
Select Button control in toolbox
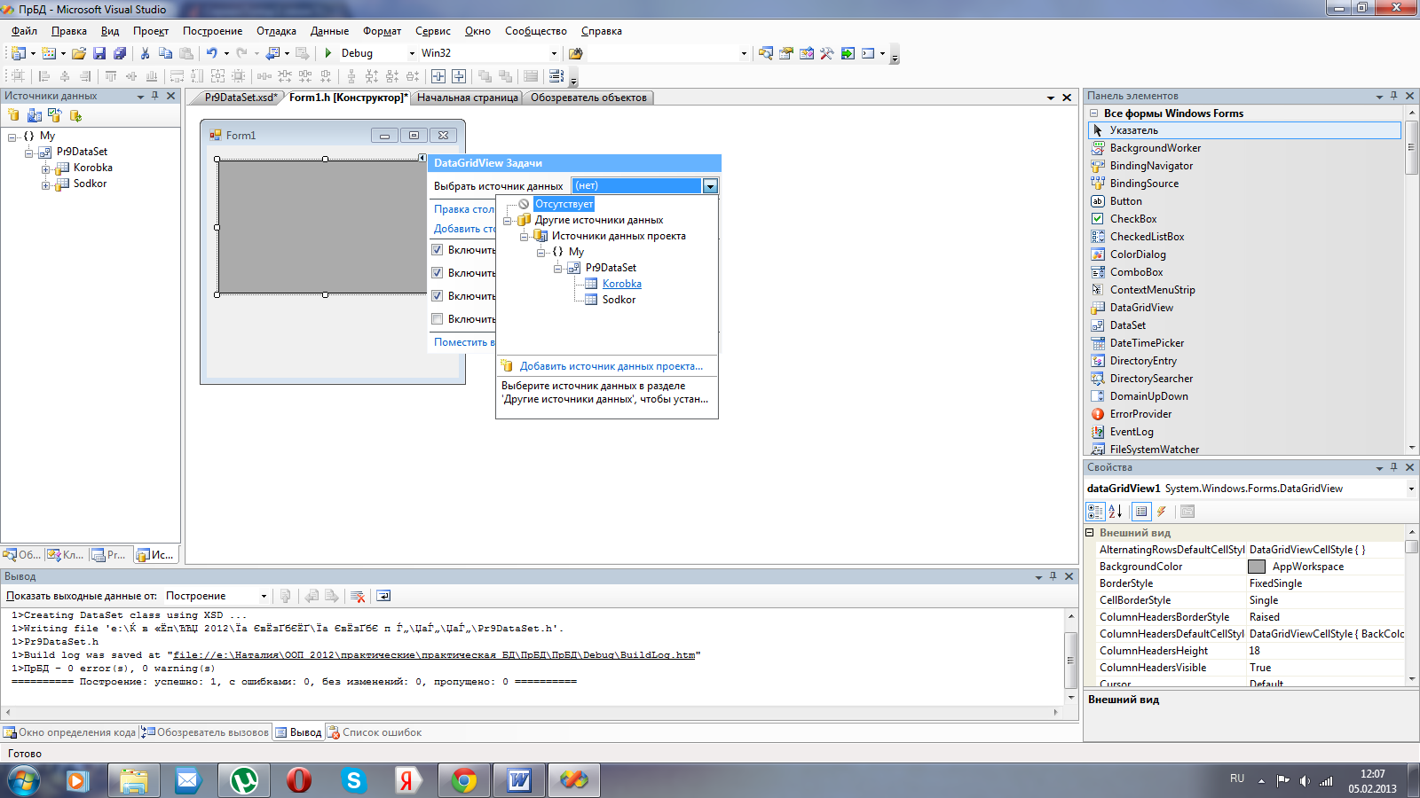coord(1125,201)
